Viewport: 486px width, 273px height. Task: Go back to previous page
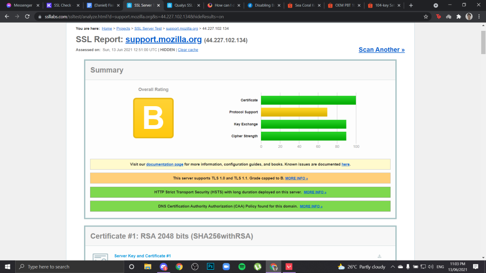[7, 17]
